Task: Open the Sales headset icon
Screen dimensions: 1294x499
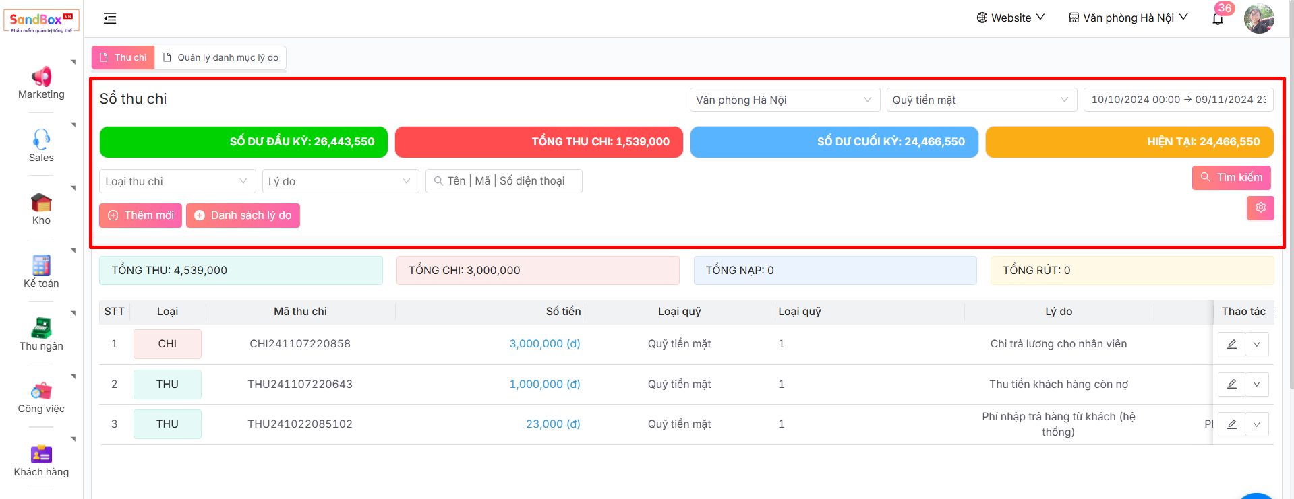Action: coord(41,139)
